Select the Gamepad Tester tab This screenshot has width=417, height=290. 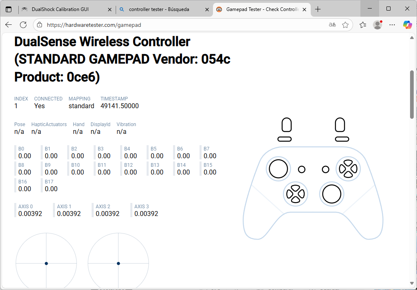(x=262, y=9)
